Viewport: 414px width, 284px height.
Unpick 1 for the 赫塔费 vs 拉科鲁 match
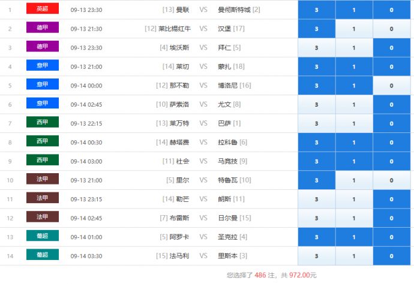point(354,143)
